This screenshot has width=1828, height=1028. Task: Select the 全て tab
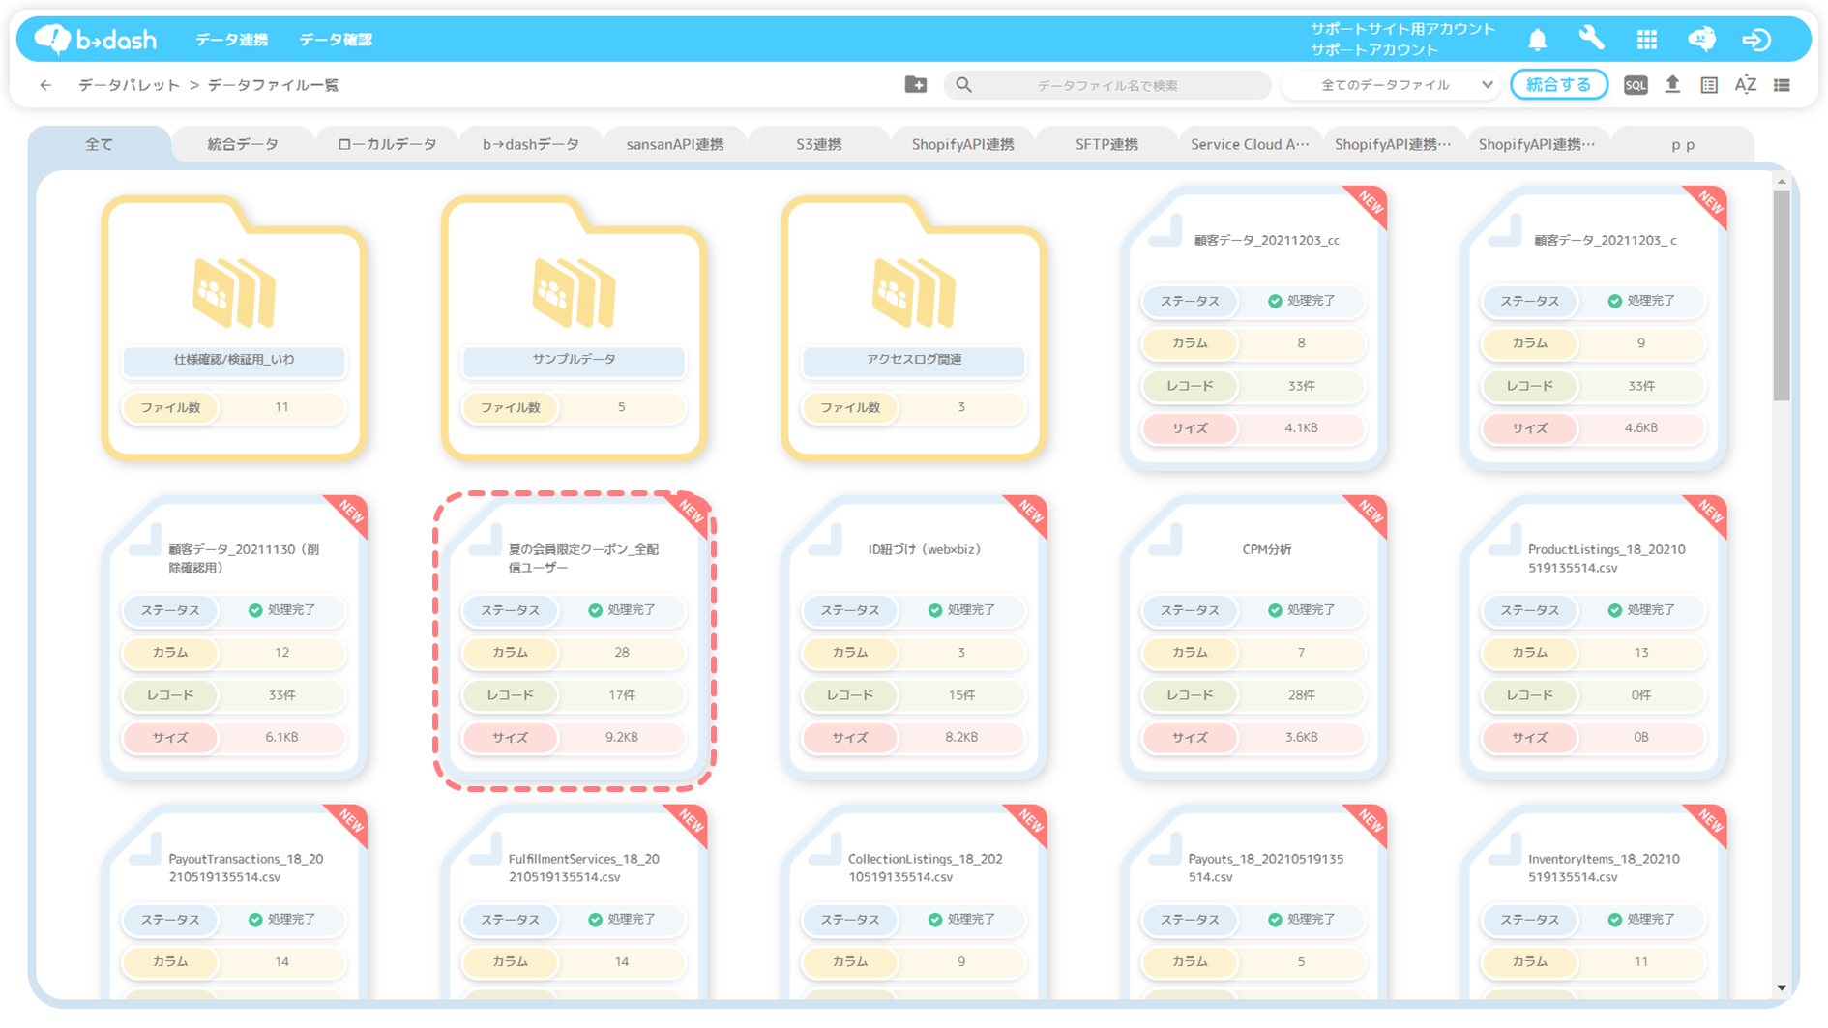(x=100, y=144)
